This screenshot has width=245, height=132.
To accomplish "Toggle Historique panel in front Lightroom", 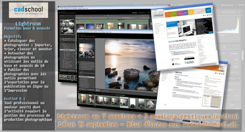I will click(x=80, y=75).
